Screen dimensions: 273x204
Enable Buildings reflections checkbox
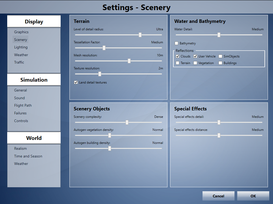click(220, 63)
